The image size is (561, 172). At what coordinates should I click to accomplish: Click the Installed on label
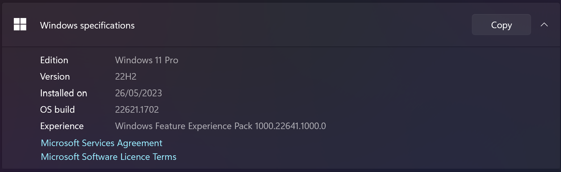pyautogui.click(x=64, y=93)
